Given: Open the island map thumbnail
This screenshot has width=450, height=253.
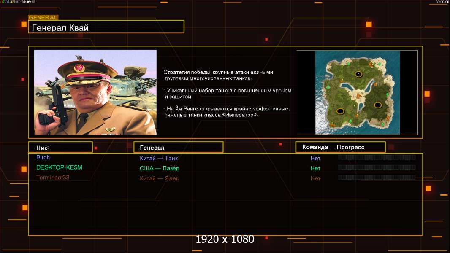Looking at the screenshot, I should (x=357, y=92).
